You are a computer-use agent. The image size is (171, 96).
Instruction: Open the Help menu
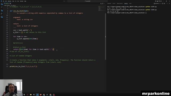point(25,1)
